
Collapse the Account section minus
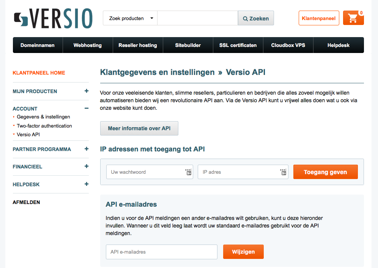pos(87,108)
